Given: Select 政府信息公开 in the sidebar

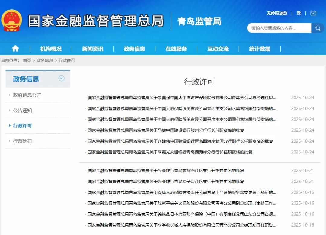Looking at the screenshot, I should pos(27,95).
